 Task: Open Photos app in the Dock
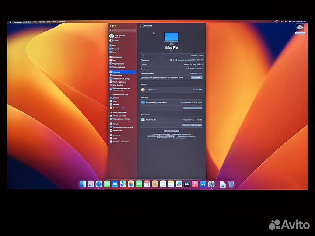click(x=131, y=184)
